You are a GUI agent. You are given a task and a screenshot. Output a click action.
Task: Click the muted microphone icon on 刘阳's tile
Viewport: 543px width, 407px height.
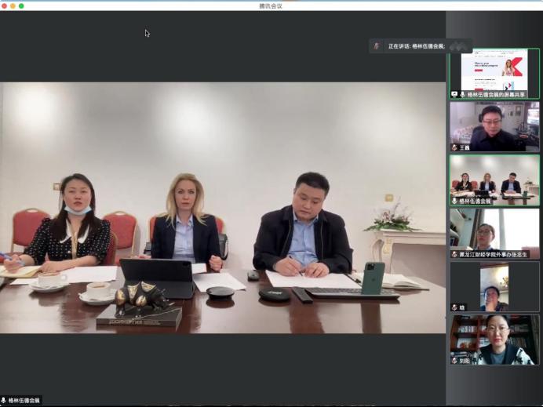click(454, 361)
